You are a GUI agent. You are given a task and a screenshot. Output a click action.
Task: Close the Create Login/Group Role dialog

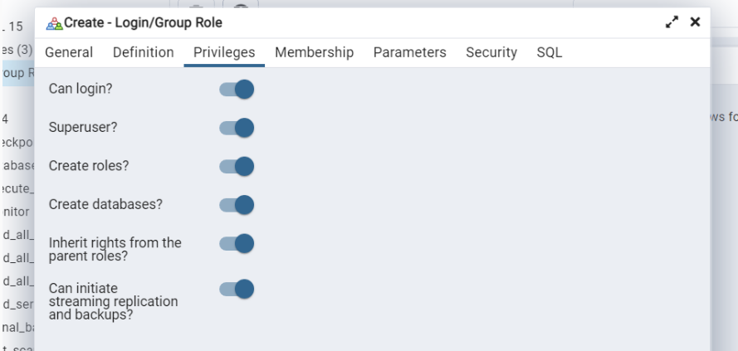[695, 22]
